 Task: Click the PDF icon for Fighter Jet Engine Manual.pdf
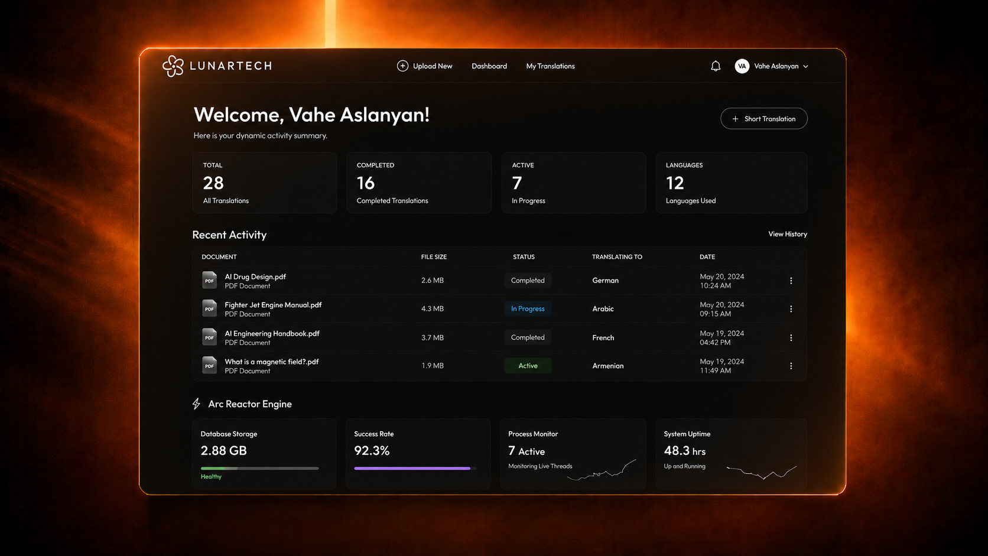point(209,308)
